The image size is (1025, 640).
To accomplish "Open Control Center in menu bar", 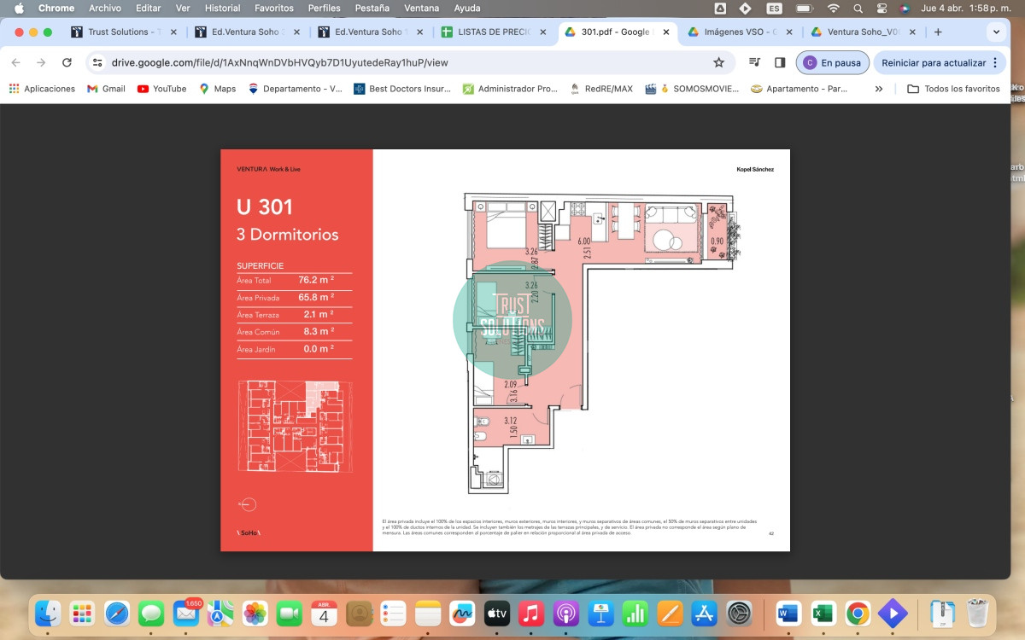I will (882, 8).
